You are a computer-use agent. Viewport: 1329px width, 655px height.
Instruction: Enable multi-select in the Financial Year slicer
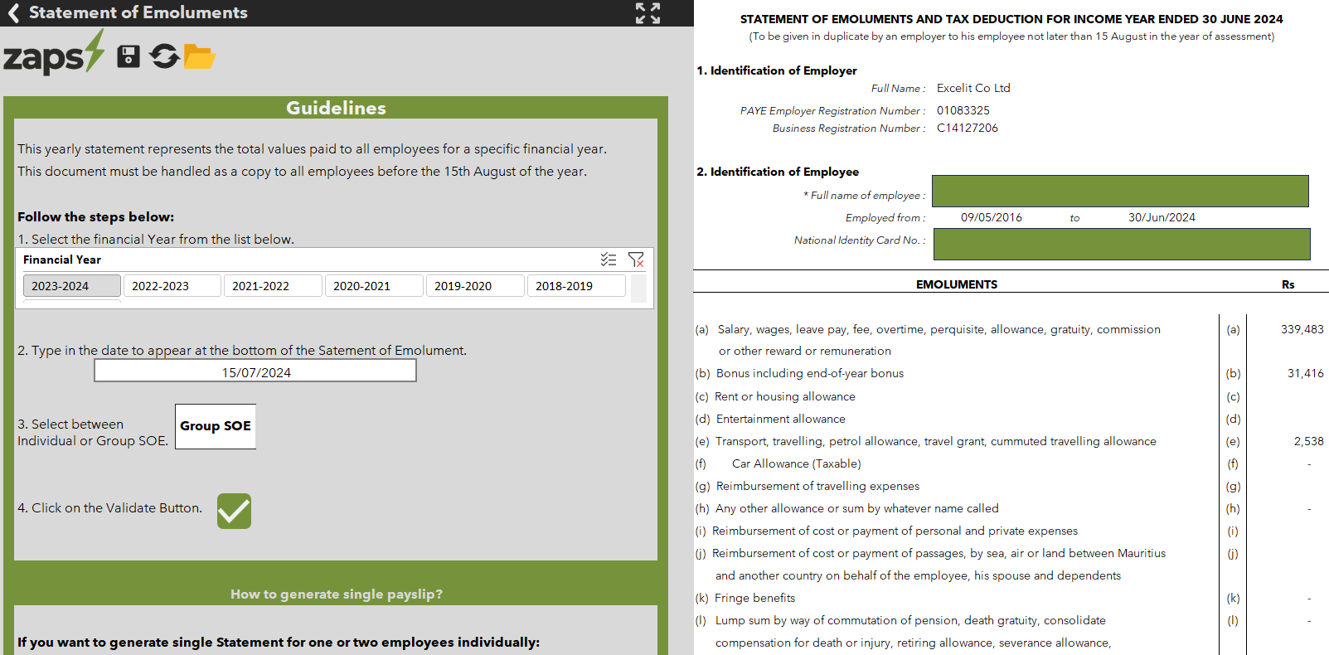[609, 260]
